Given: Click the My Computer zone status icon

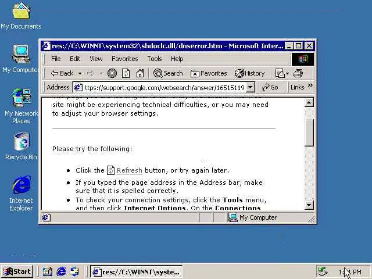Looking at the screenshot, I should tap(233, 217).
